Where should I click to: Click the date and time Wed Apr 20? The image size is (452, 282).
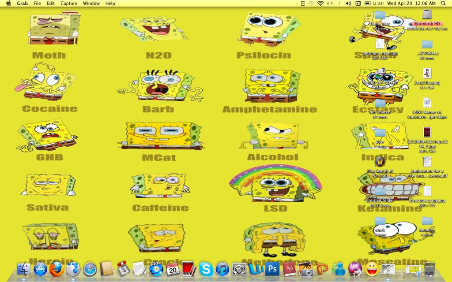tap(411, 4)
